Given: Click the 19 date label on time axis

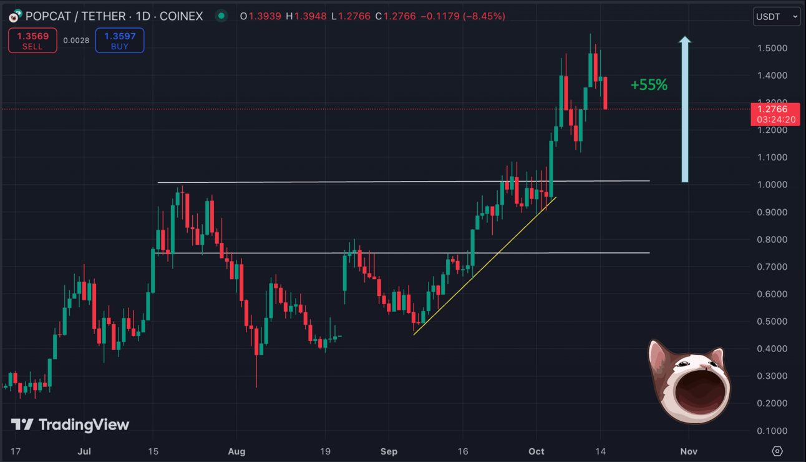Looking at the screenshot, I should (324, 451).
